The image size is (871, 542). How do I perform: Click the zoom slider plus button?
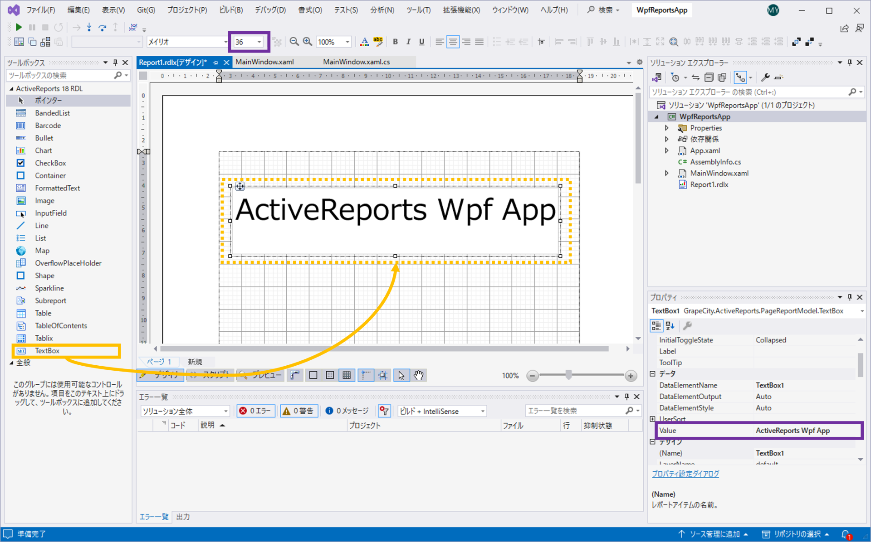click(631, 376)
